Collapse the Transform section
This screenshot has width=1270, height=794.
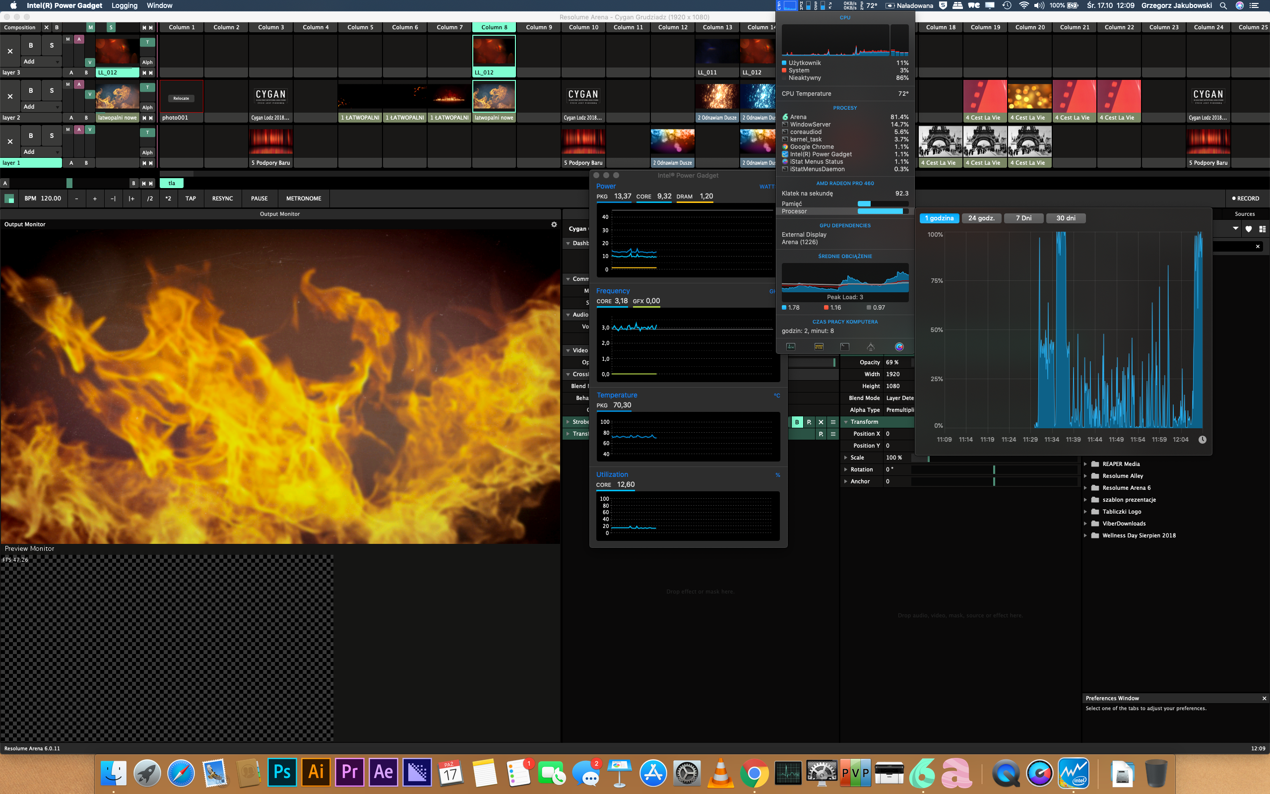click(845, 422)
